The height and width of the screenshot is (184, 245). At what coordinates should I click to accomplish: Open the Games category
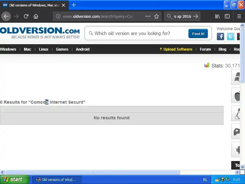(62, 49)
